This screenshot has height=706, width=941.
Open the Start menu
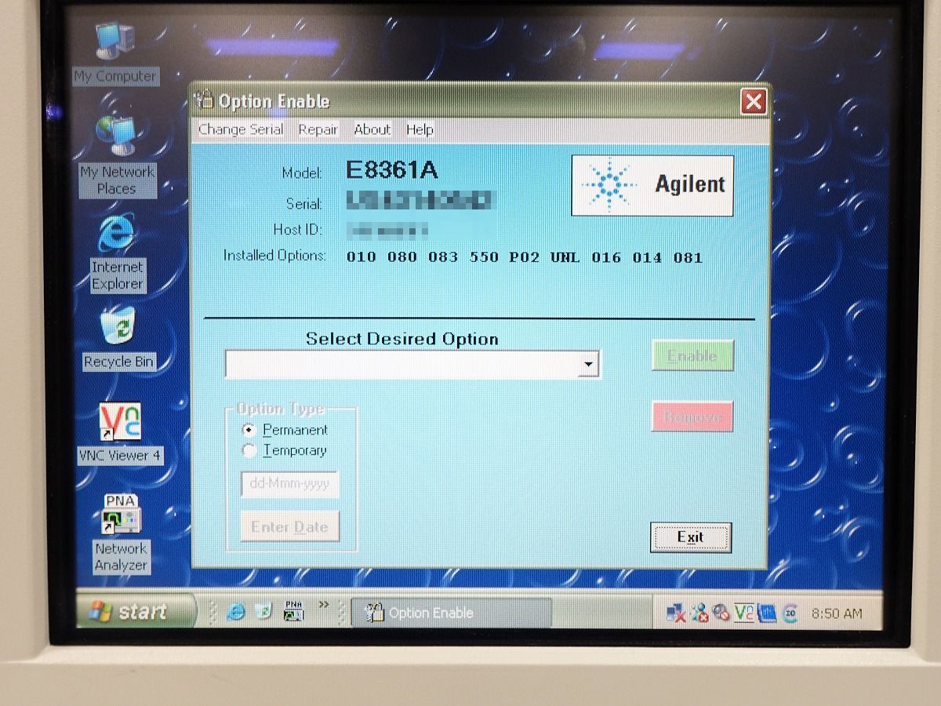(136, 612)
